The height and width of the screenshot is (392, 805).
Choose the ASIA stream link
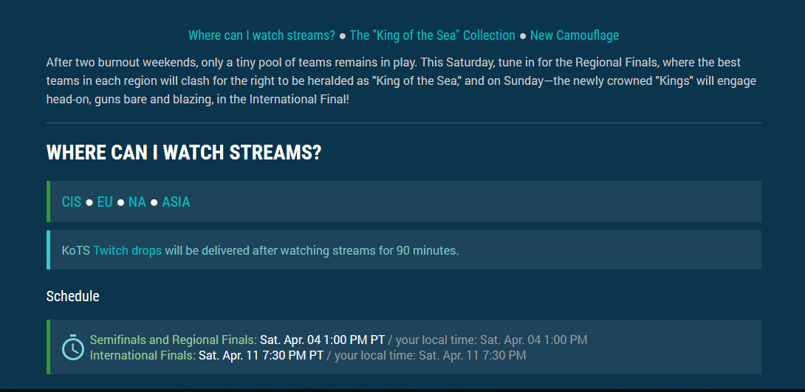(176, 202)
